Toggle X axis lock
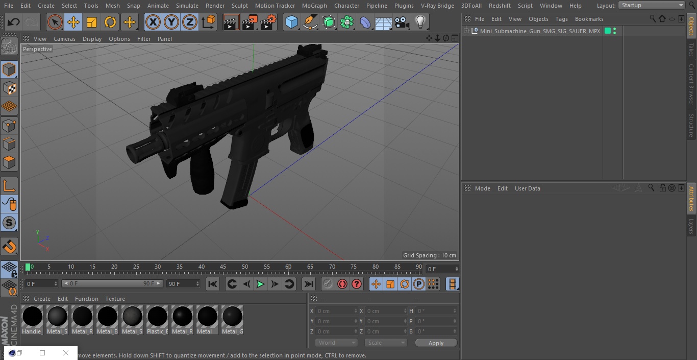697x360 pixels. (153, 22)
